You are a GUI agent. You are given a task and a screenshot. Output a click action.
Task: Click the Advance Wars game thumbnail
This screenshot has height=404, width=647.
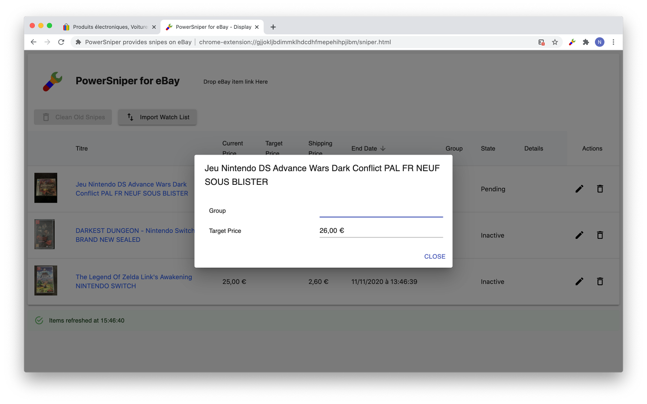45,188
